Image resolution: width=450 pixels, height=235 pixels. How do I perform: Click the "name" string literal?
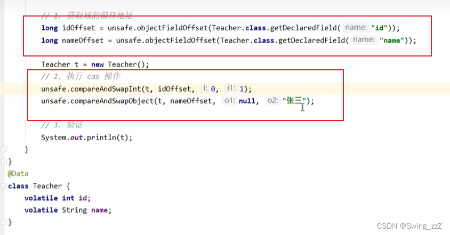tap(391, 40)
